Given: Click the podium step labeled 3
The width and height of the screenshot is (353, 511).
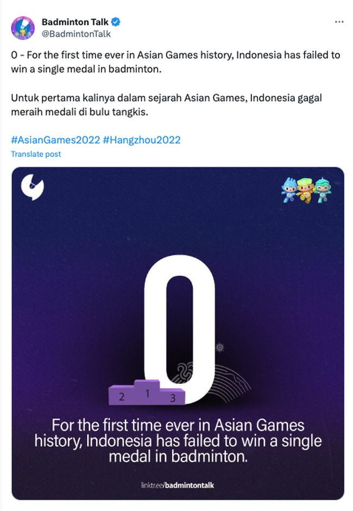Looking at the screenshot, I should 173,397.
